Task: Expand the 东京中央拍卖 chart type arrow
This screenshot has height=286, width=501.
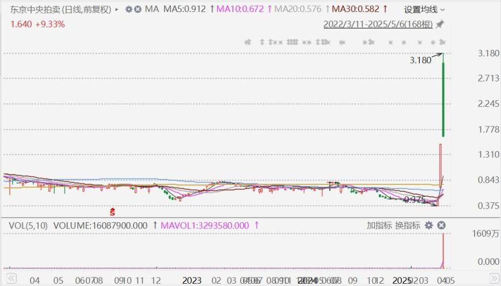Action: 117,9
